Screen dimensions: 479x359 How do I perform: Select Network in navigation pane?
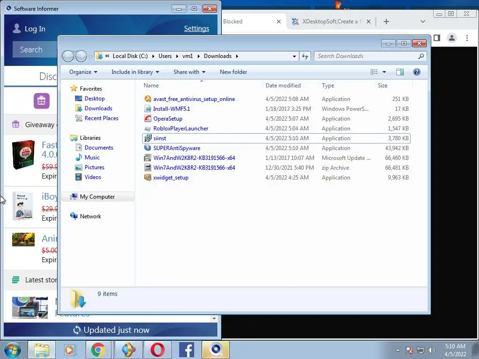tap(90, 216)
